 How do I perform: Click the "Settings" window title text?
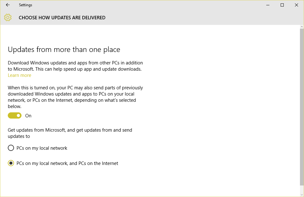25,5
